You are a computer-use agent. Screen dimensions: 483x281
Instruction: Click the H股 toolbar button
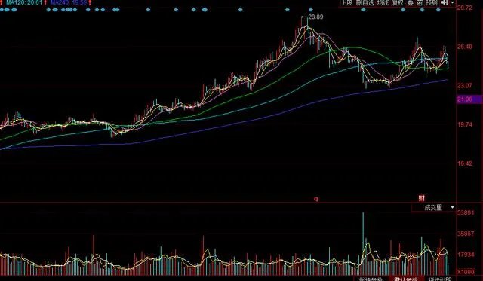pyautogui.click(x=347, y=3)
